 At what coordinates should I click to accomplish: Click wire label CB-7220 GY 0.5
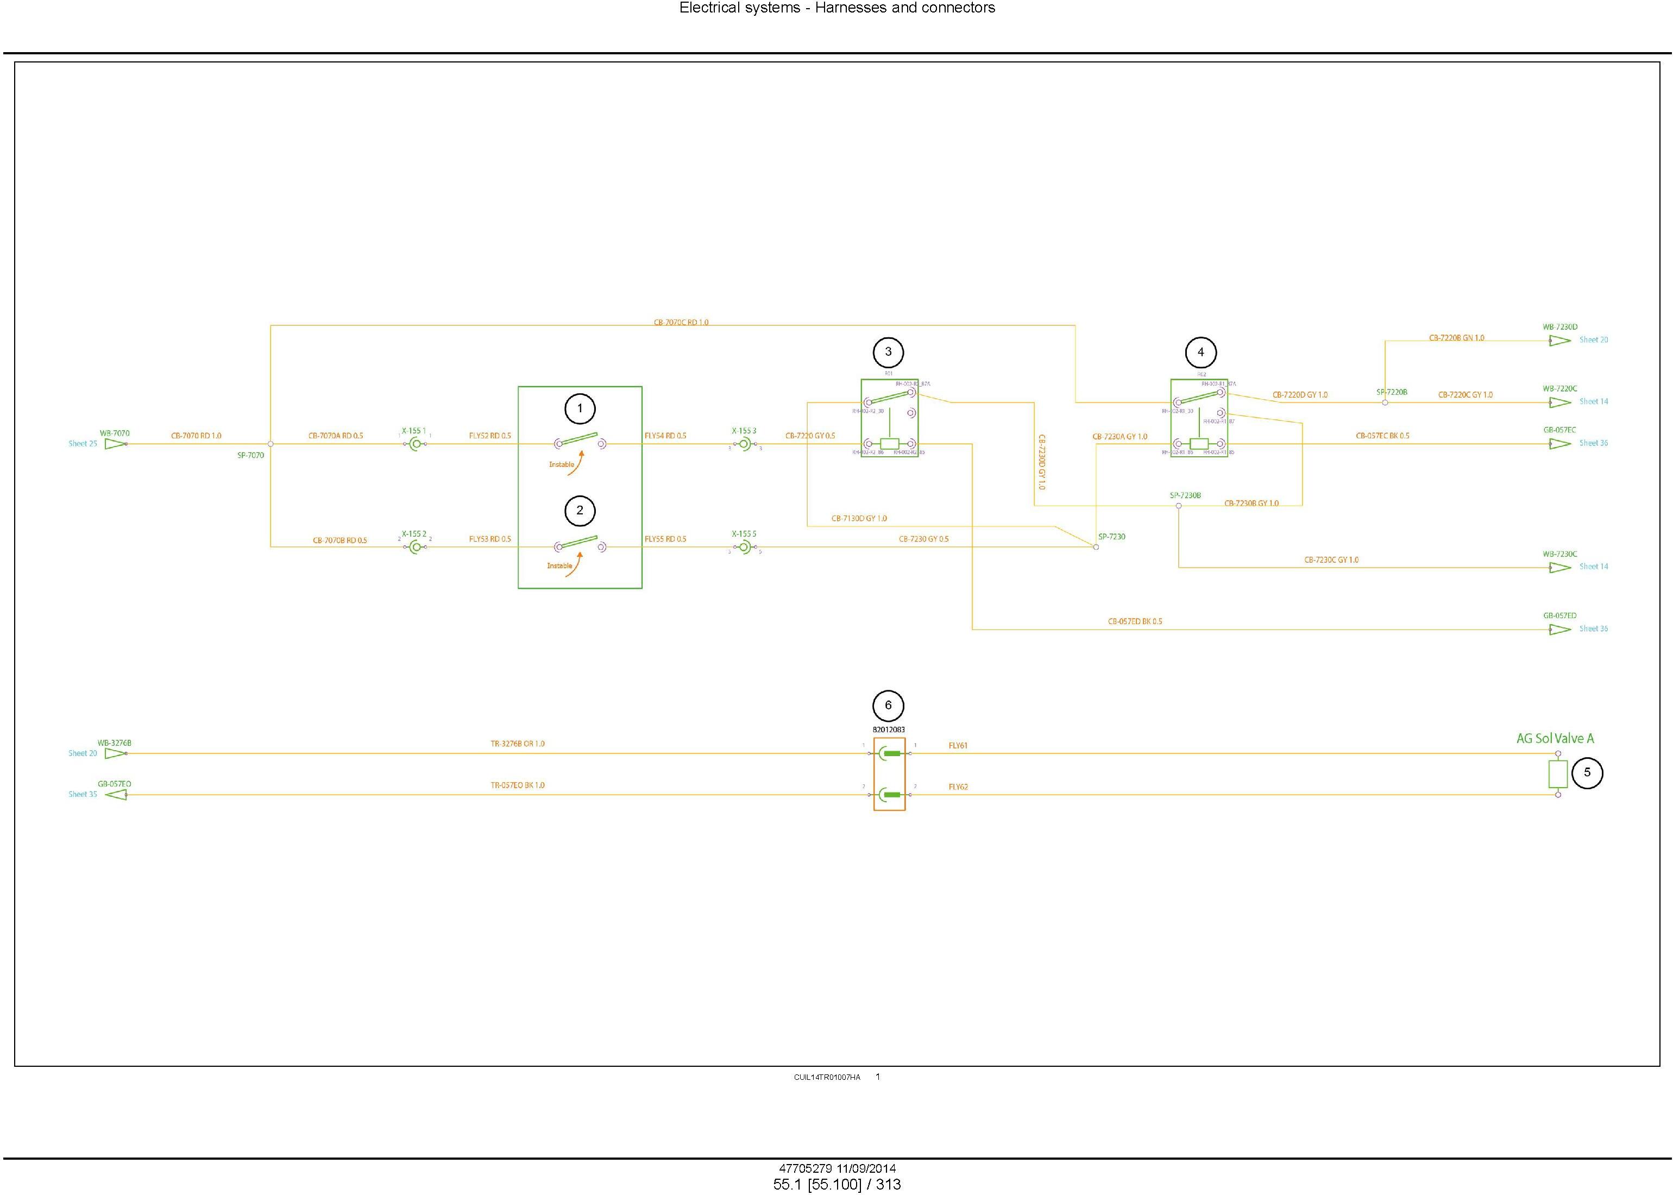pos(810,436)
